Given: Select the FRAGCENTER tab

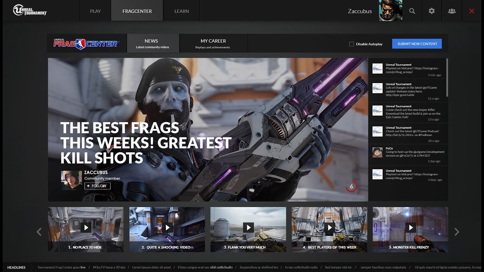Looking at the screenshot, I should (x=137, y=11).
